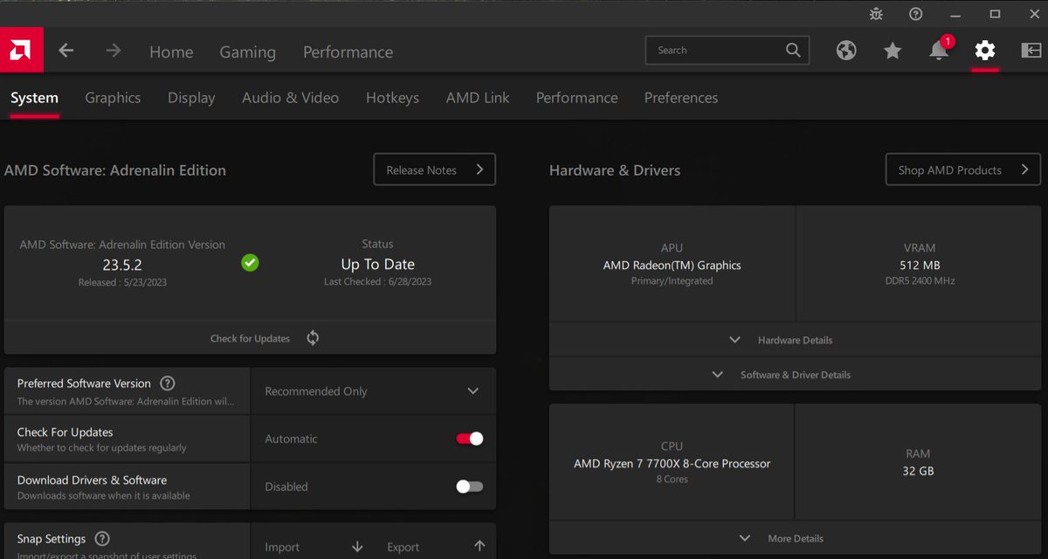Click the 512 MB VRAM value
This screenshot has height=559, width=1048.
tap(920, 265)
